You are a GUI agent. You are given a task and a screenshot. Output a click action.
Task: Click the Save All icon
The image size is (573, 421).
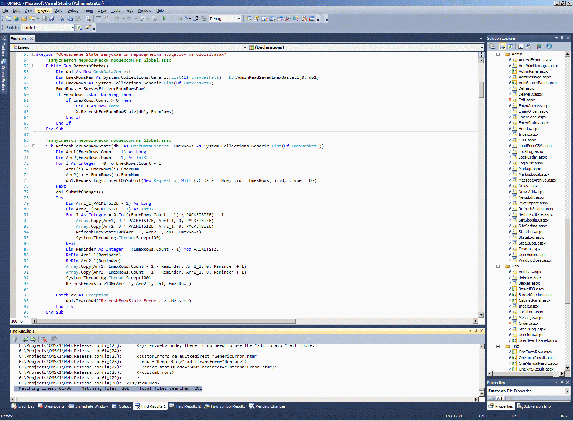coord(52,19)
